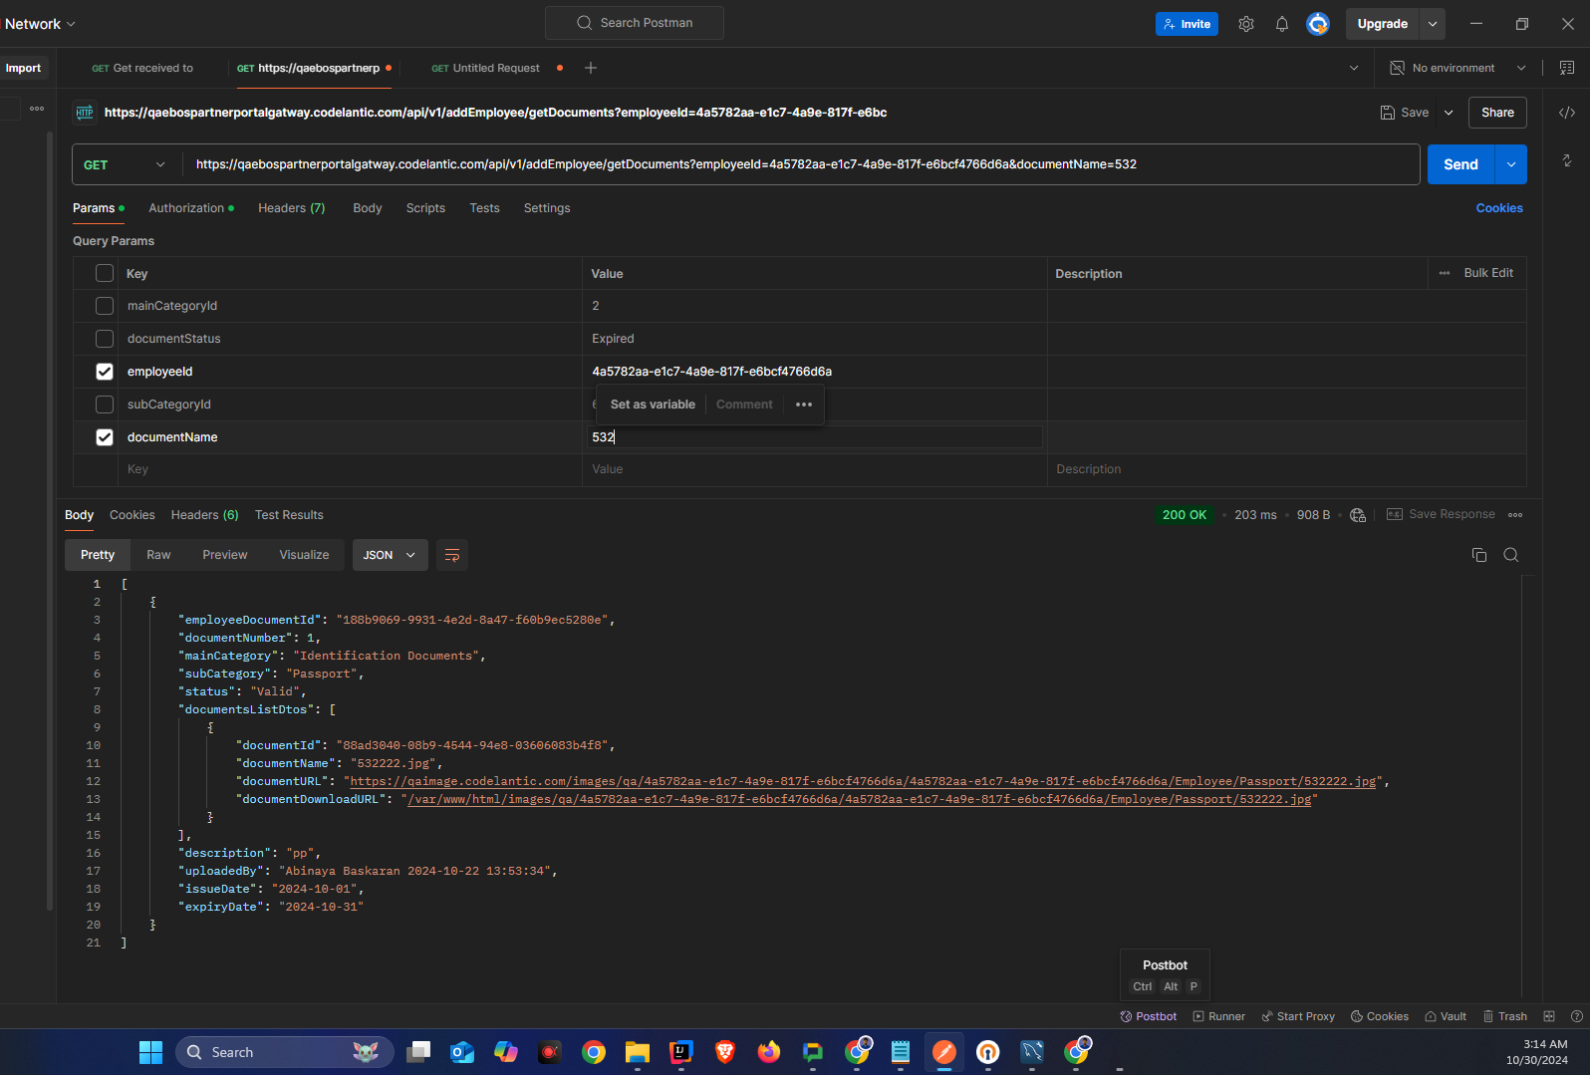Open the Test Results tab
1590x1075 pixels.
[x=289, y=515]
